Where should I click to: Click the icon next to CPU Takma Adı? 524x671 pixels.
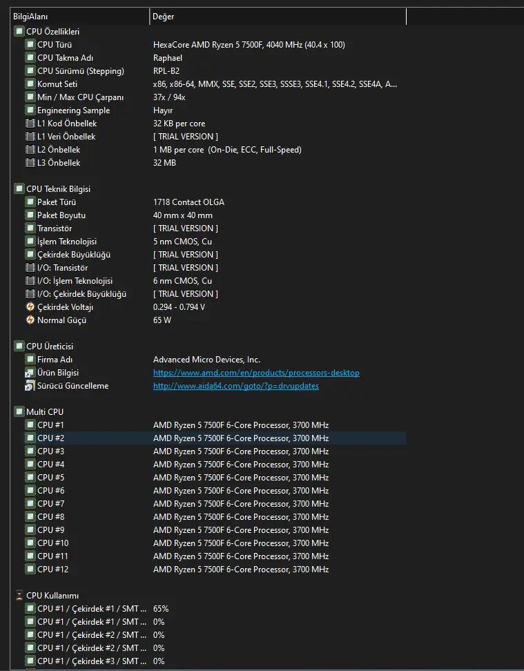click(30, 58)
